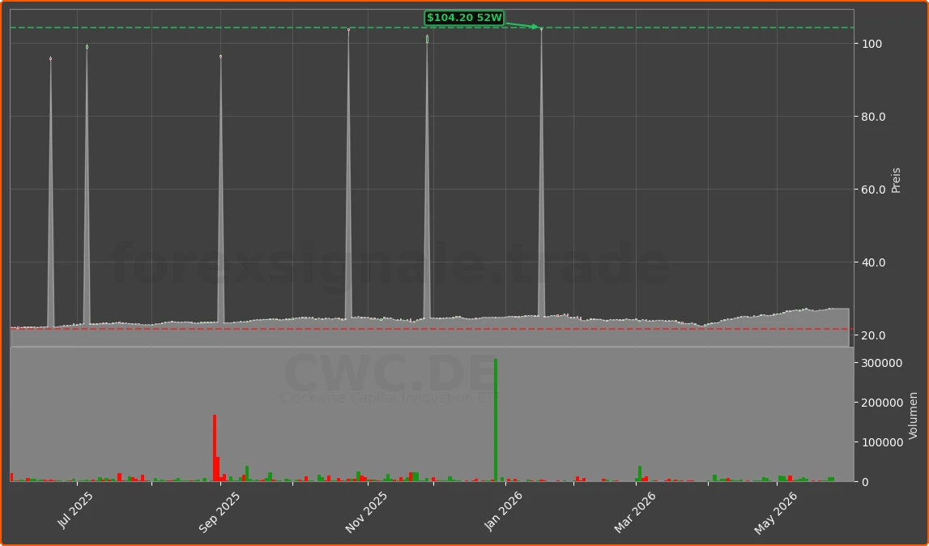The height and width of the screenshot is (546, 929).
Task: Click the Volumen axis title
Action: pos(913,416)
